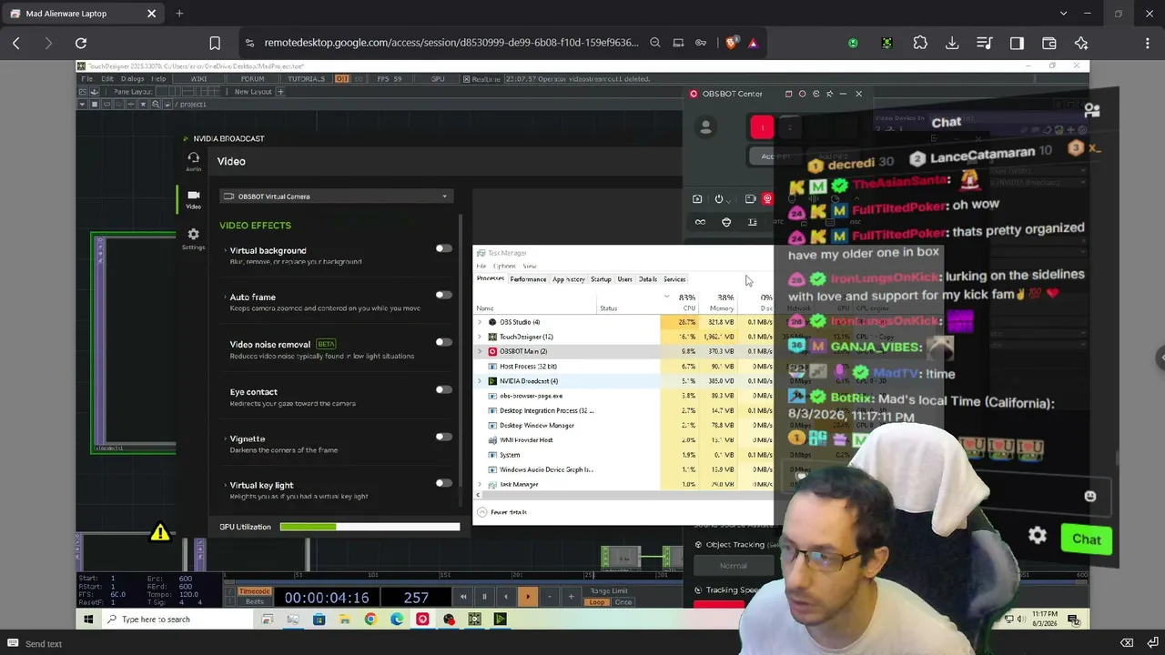Toggle the Vignette effect switch
1165x655 pixels.
coord(443,437)
